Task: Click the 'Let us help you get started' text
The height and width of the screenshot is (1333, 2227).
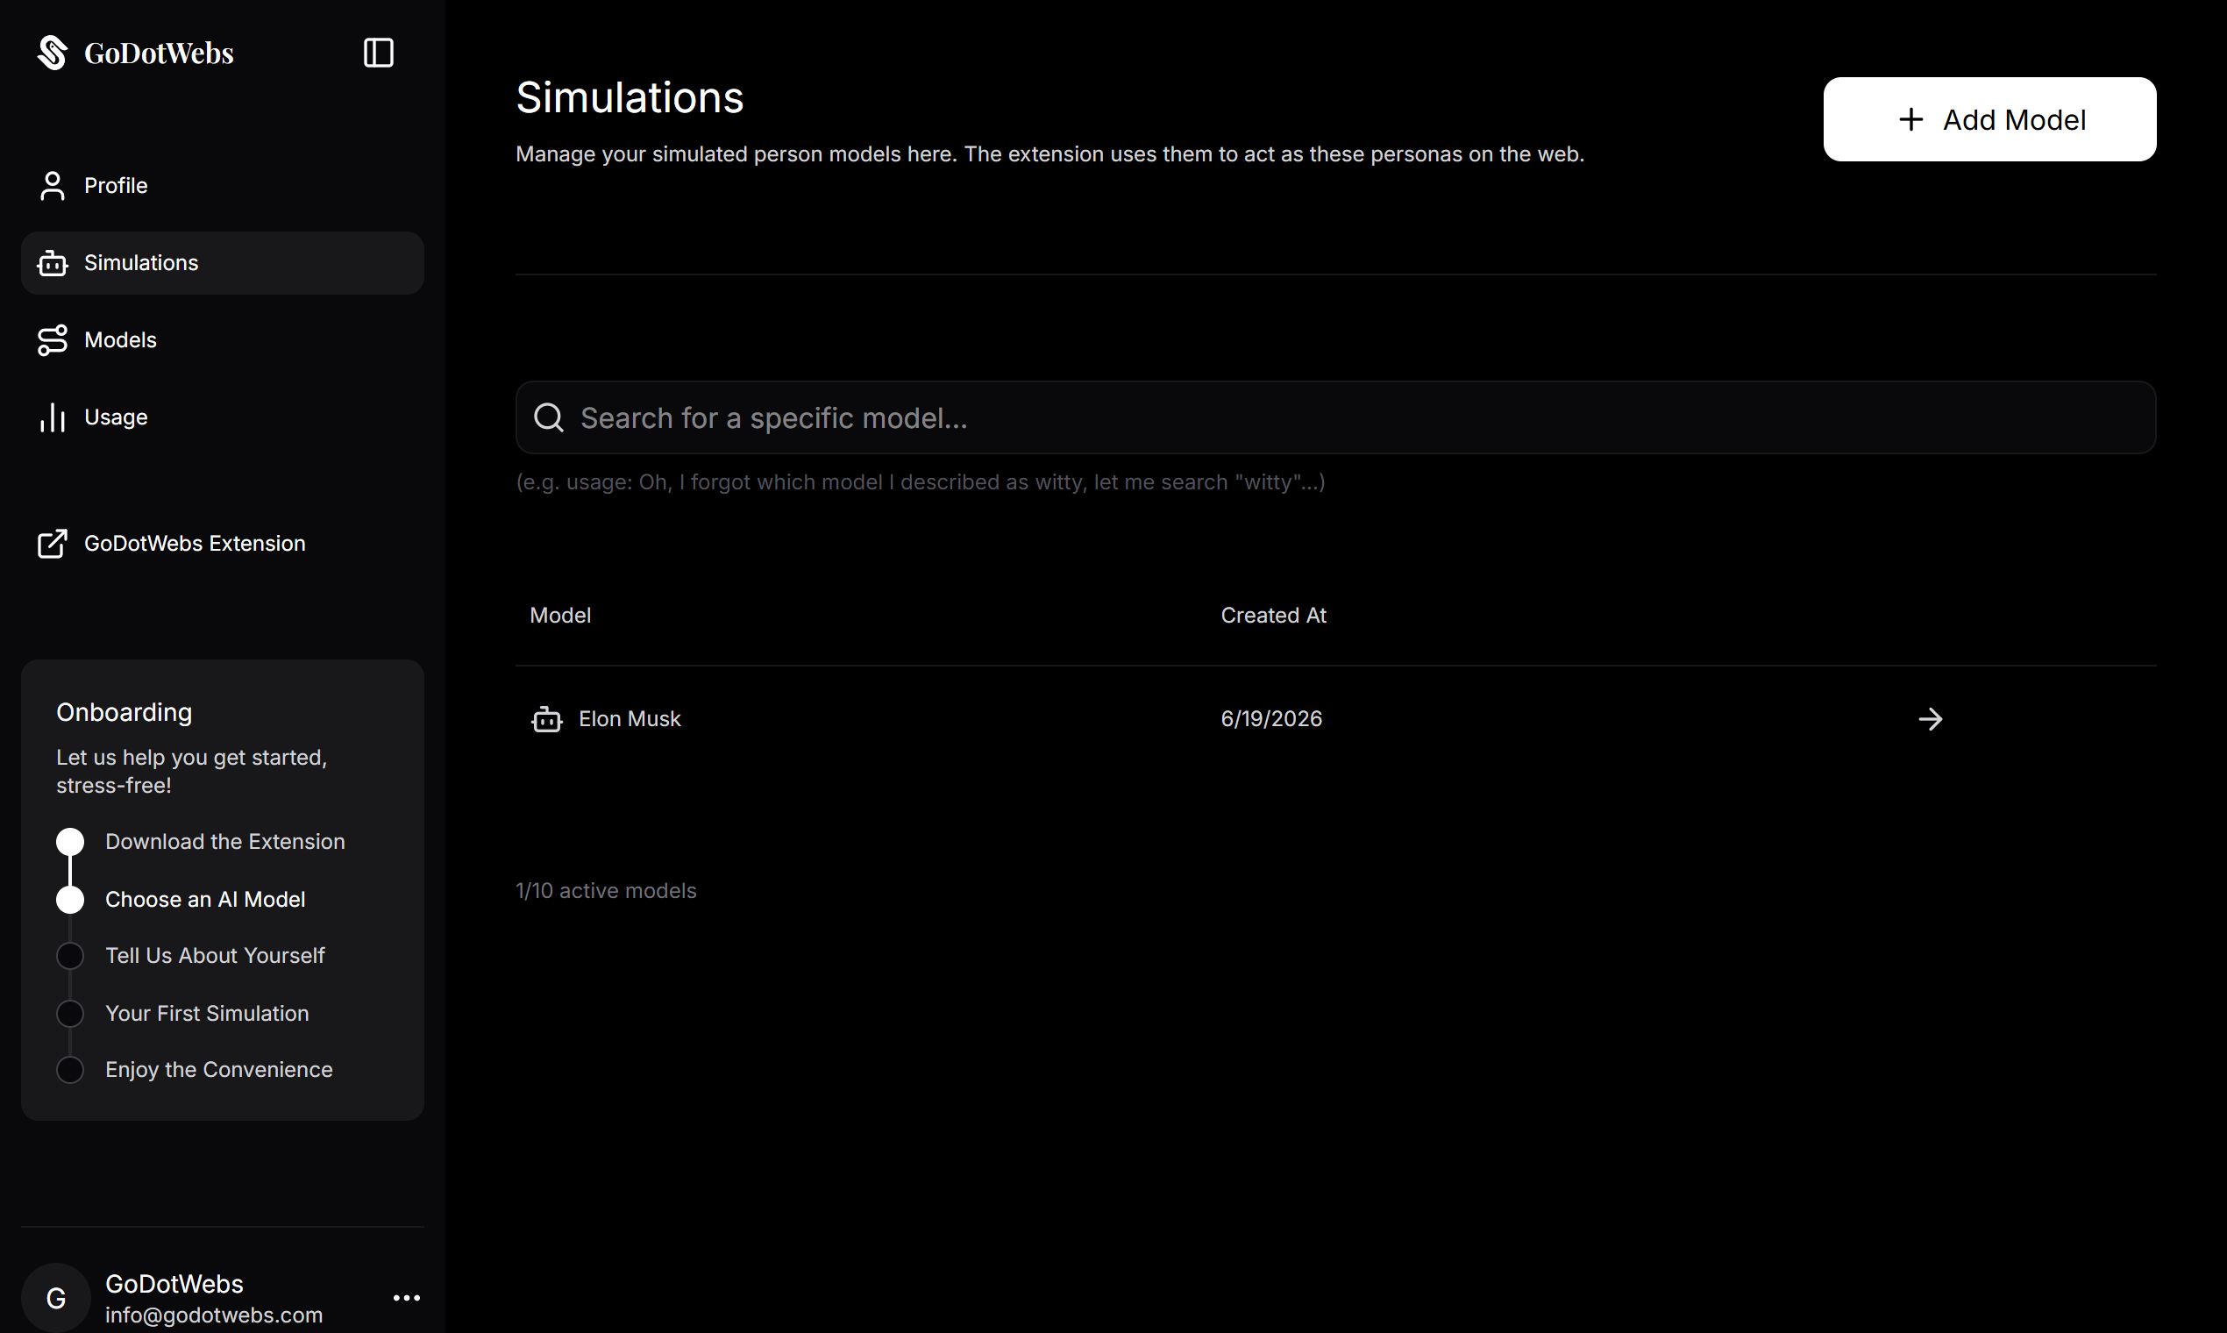Action: coord(191,772)
